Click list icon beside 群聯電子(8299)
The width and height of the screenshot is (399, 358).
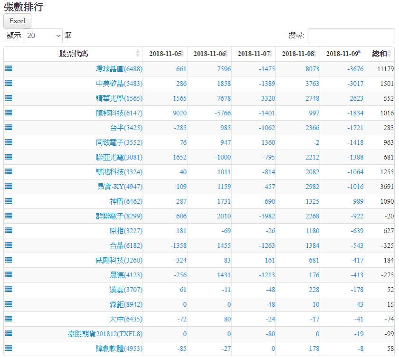(9, 216)
